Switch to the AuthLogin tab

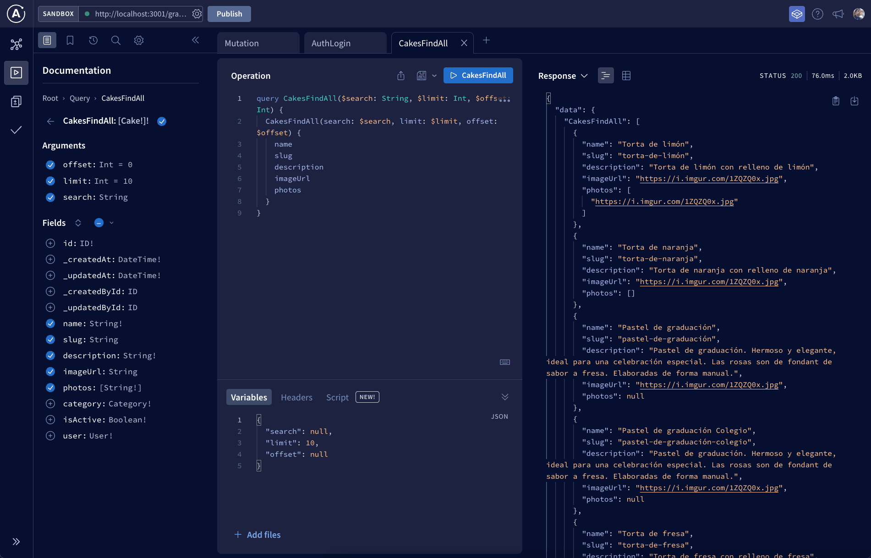point(331,43)
